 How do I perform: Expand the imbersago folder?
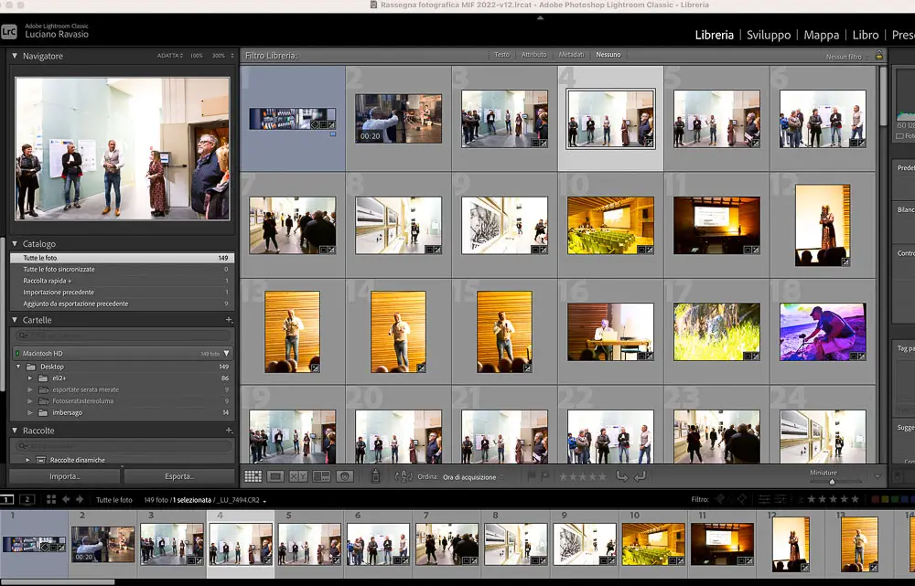(30, 412)
